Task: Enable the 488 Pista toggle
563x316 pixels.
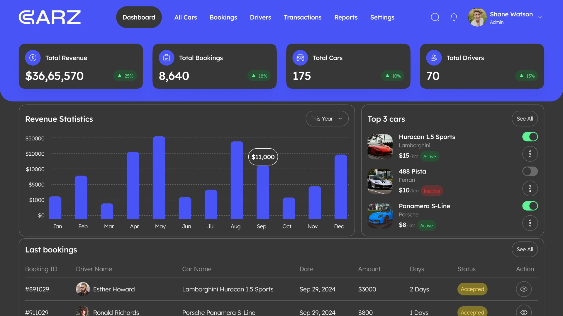Action: point(530,171)
